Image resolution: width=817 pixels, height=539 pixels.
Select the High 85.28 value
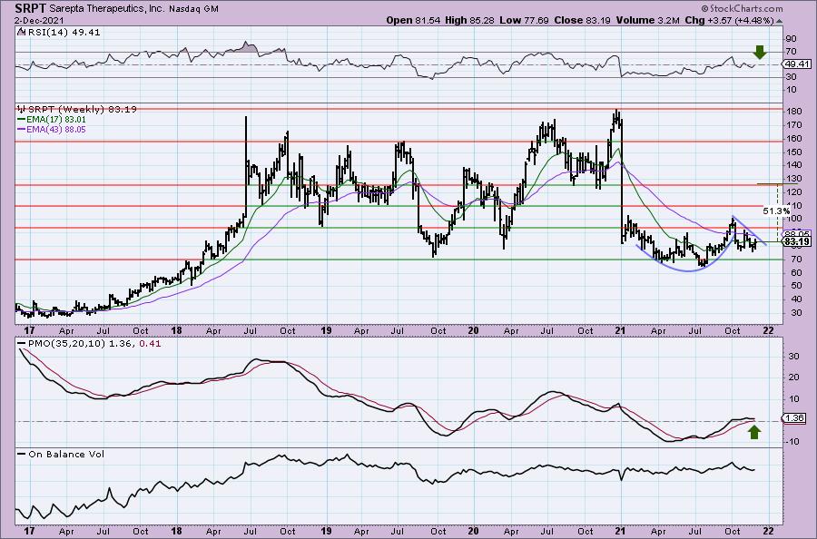[469, 20]
